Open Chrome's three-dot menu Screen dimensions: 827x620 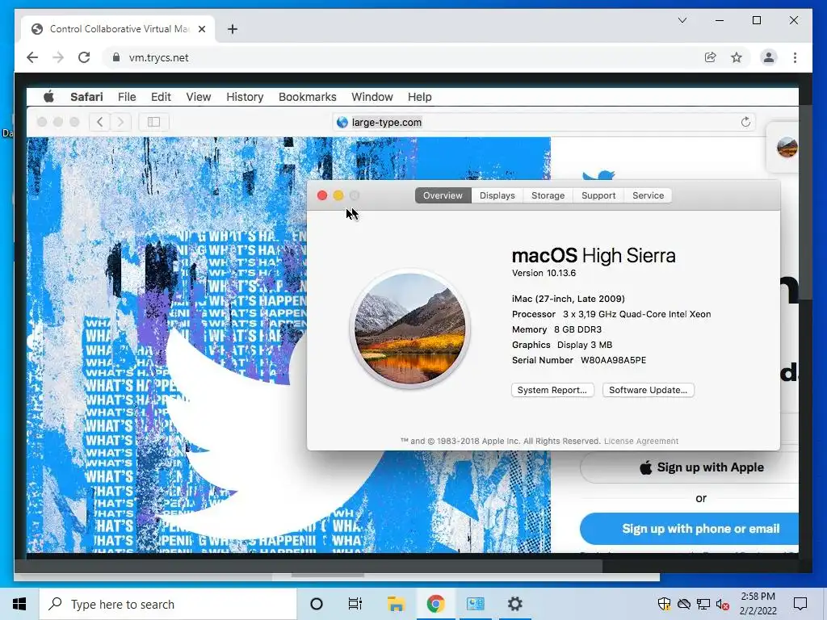click(x=795, y=57)
